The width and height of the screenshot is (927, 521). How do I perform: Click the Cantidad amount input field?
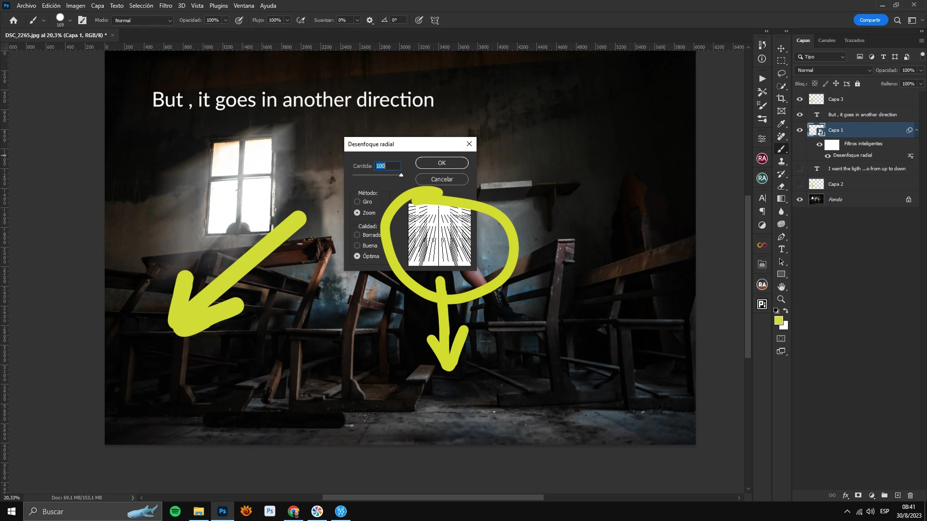coord(387,166)
